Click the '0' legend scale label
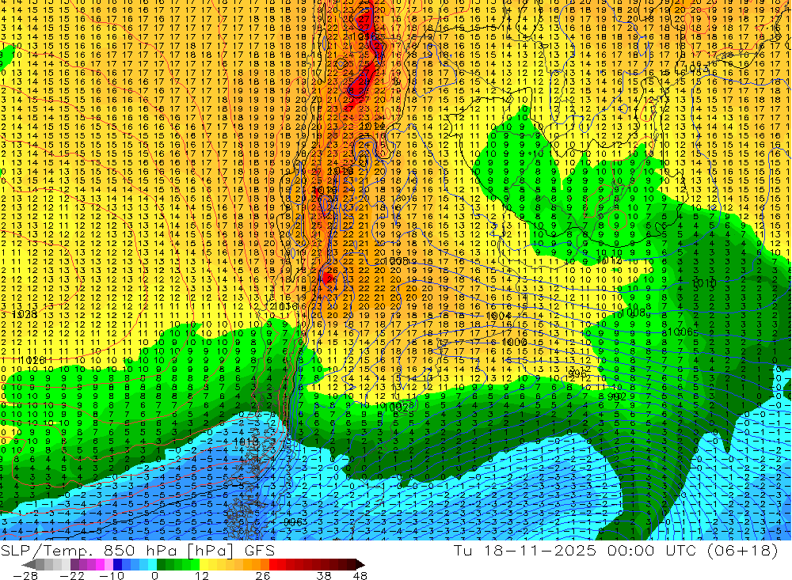Viewport: 792px width, 580px height. point(154,575)
